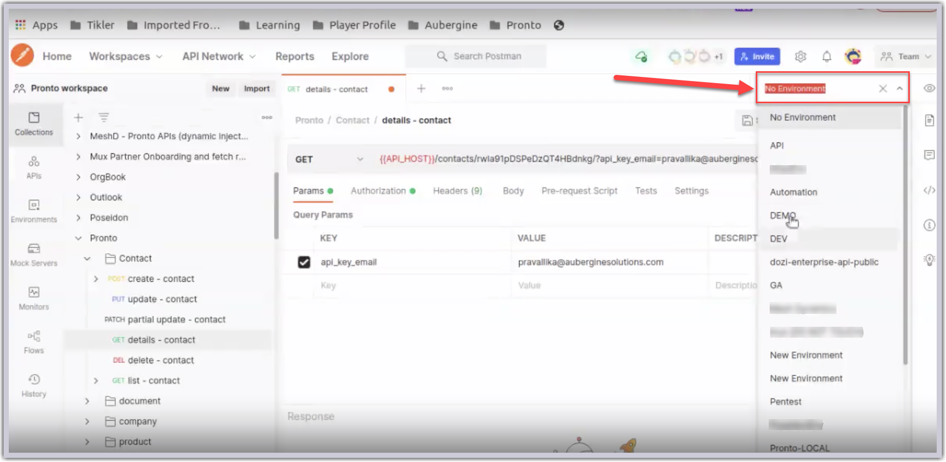This screenshot has height=462, width=946.
Task: Uncheck the api_key_email parameter checkbox
Action: point(304,262)
